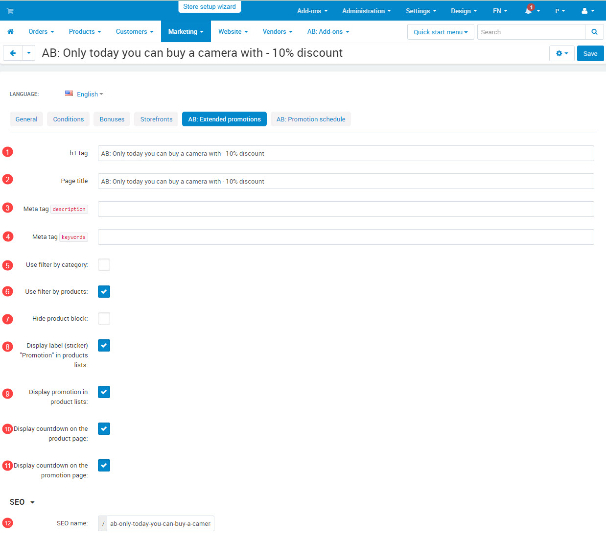Click the shopping cart icon in top bar

tap(10, 11)
